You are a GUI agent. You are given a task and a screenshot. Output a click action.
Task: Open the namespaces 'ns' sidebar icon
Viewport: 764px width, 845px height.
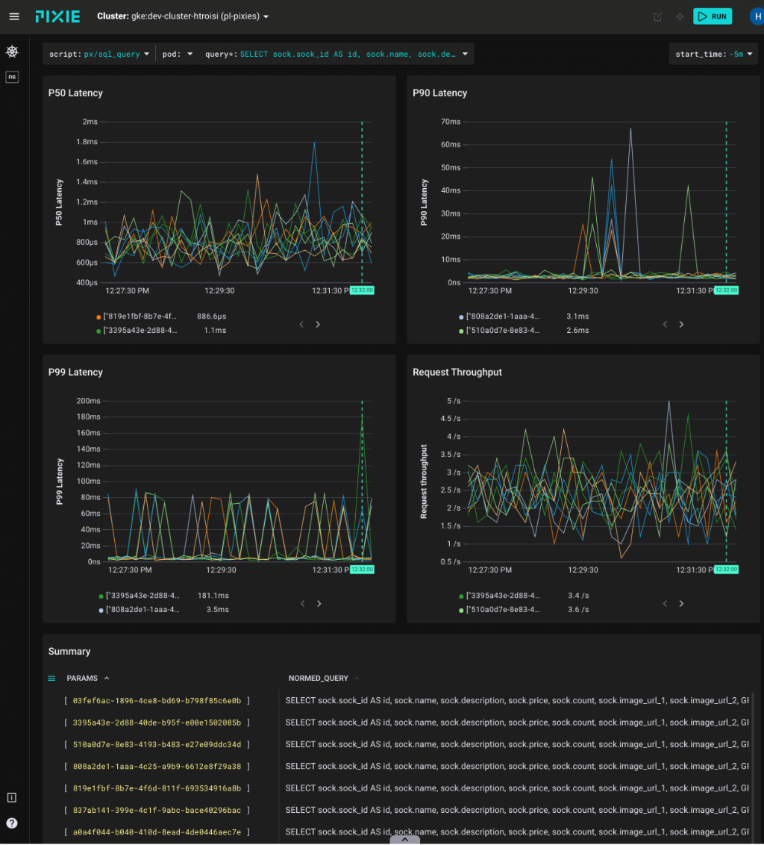coord(12,77)
